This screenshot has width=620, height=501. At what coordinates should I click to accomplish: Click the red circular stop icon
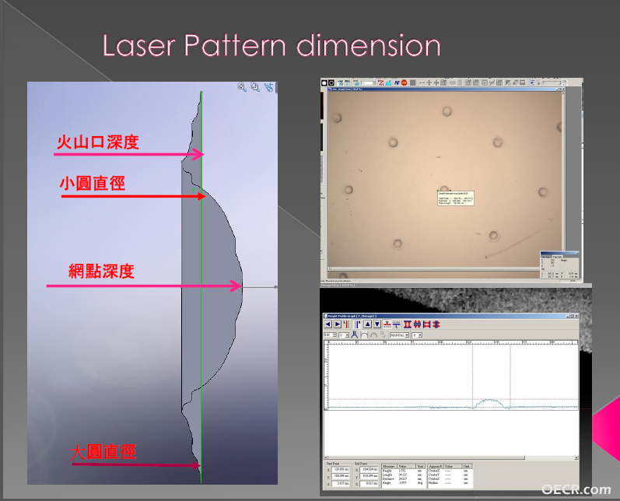click(x=404, y=82)
